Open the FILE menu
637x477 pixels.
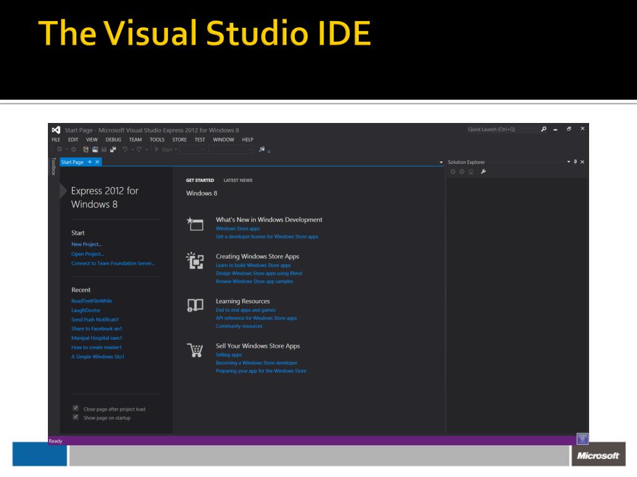[56, 140]
